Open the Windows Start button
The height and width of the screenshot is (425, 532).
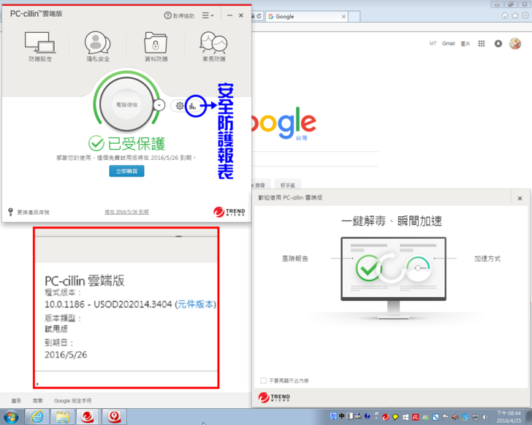(11, 416)
